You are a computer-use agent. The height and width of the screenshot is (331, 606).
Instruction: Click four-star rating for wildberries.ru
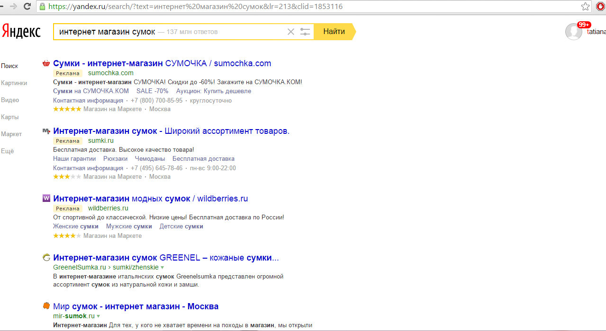(67, 236)
